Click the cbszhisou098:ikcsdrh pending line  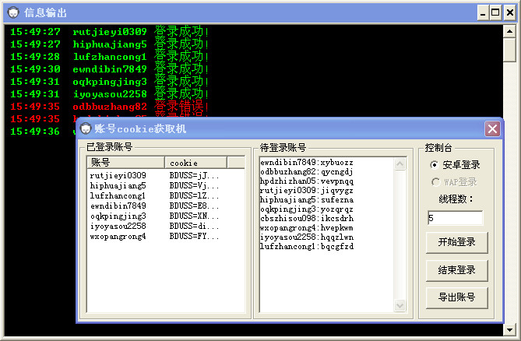307,219
